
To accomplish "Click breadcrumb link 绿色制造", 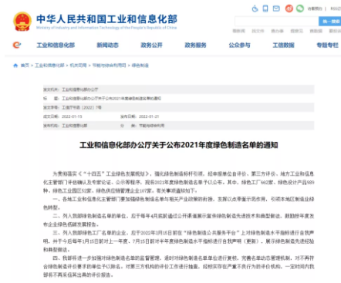I will tap(140, 66).
